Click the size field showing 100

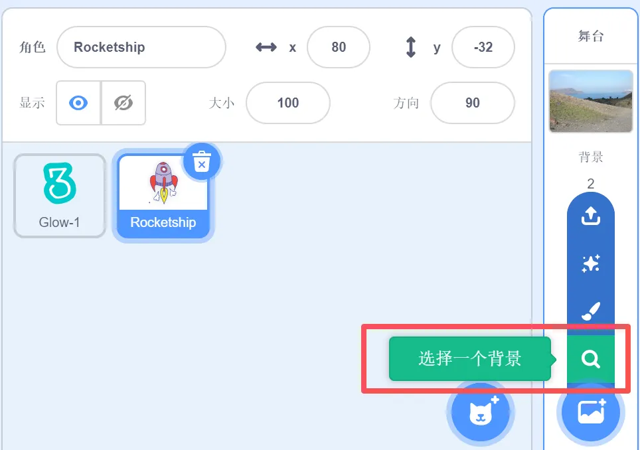point(287,103)
